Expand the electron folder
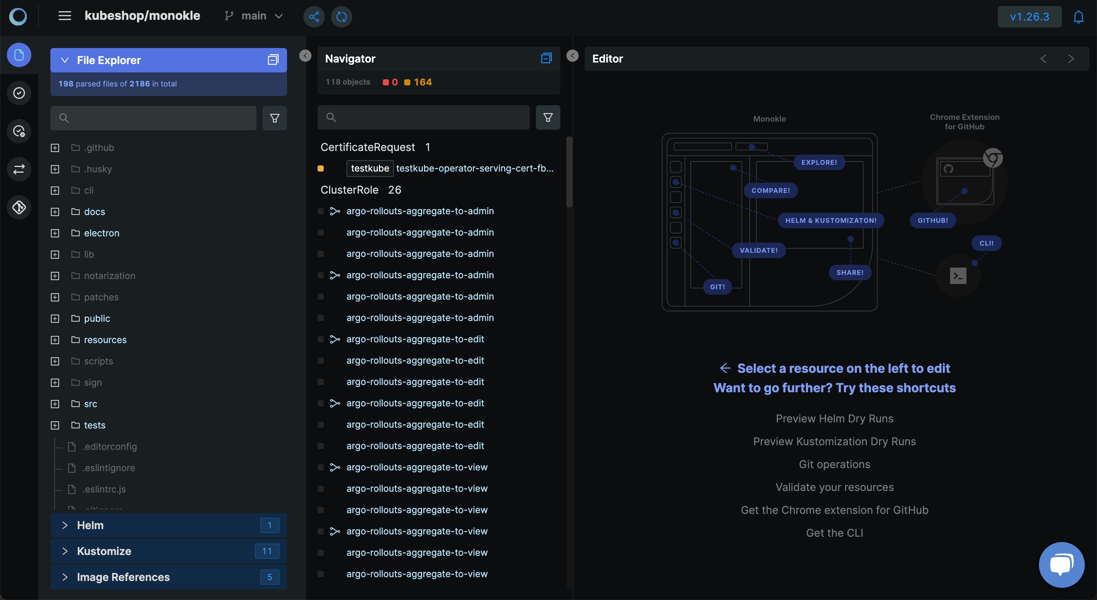 pyautogui.click(x=55, y=233)
